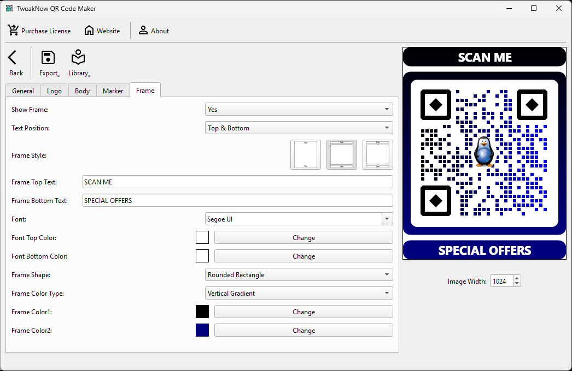The width and height of the screenshot is (572, 371).
Task: Change Frame Color1
Action: 303,312
